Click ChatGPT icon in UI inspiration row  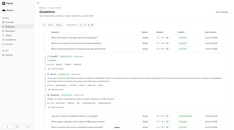tap(157, 38)
